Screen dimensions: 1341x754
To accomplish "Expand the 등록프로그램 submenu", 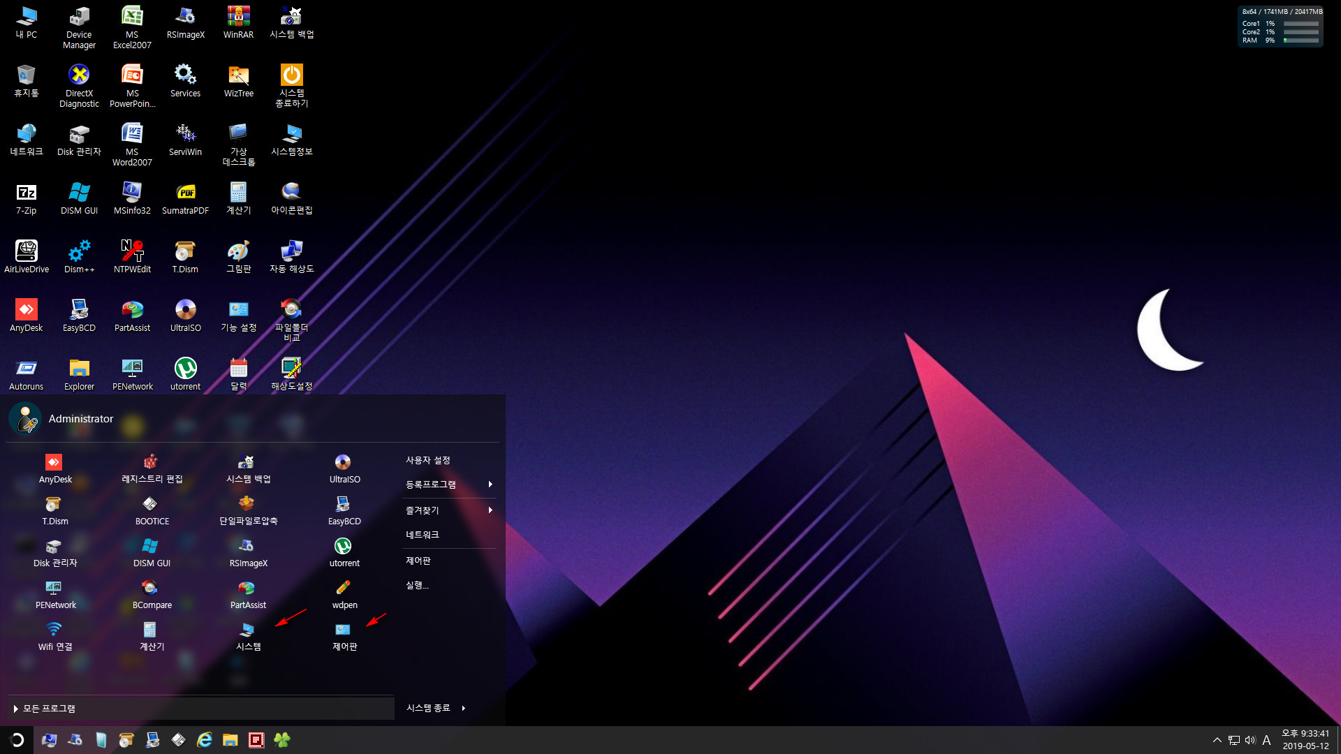I will pos(449,485).
